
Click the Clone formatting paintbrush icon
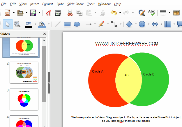coord(102,13)
